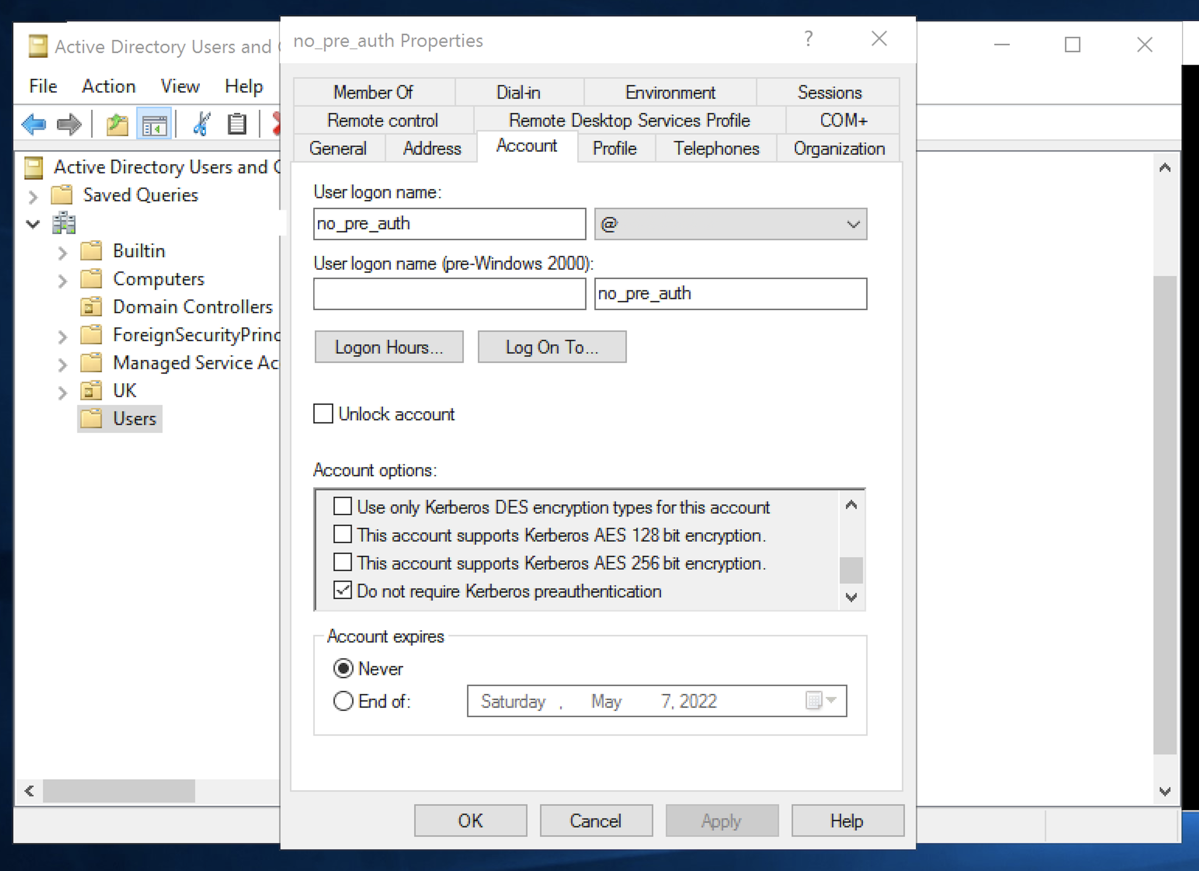Enable Kerberos AES 128 bit encryption support
This screenshot has height=871, width=1199.
click(x=343, y=534)
